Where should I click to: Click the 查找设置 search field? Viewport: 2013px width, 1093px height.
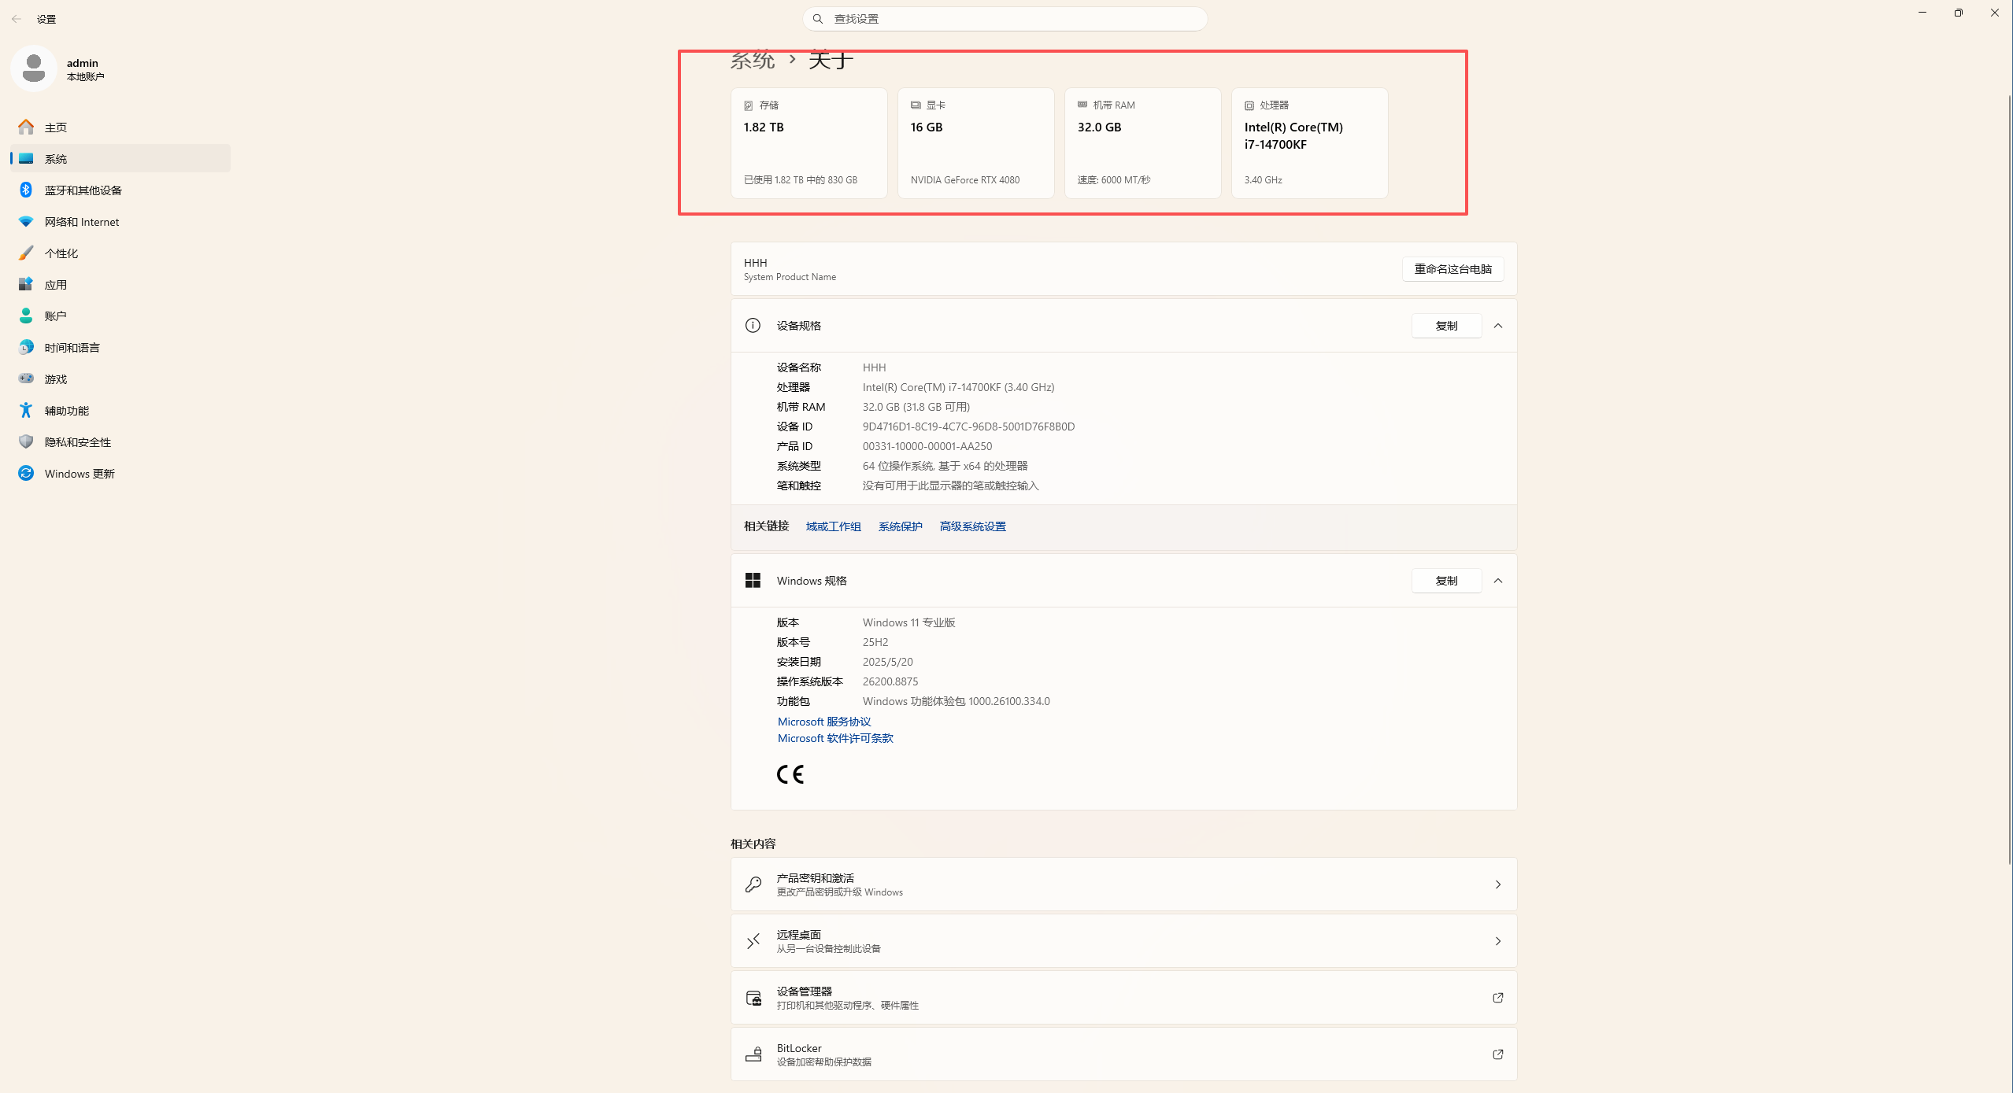pos(1005,19)
